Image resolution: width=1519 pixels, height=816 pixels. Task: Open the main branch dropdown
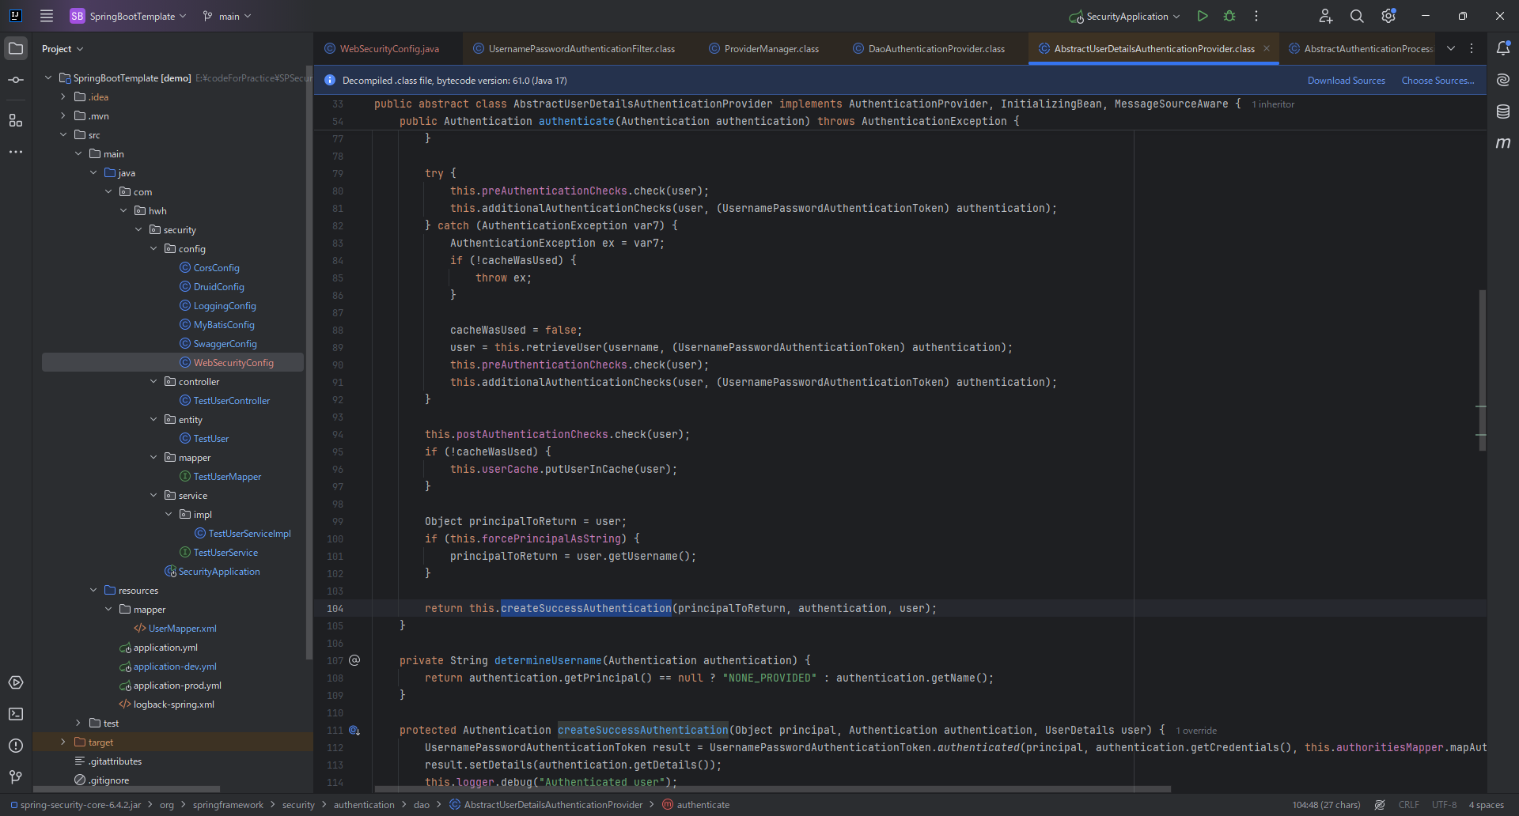click(x=227, y=16)
